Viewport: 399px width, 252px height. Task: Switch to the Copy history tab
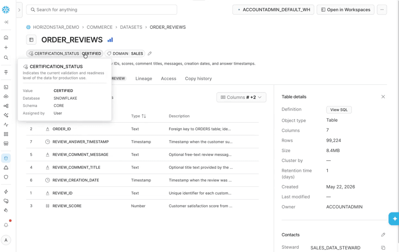click(x=198, y=79)
